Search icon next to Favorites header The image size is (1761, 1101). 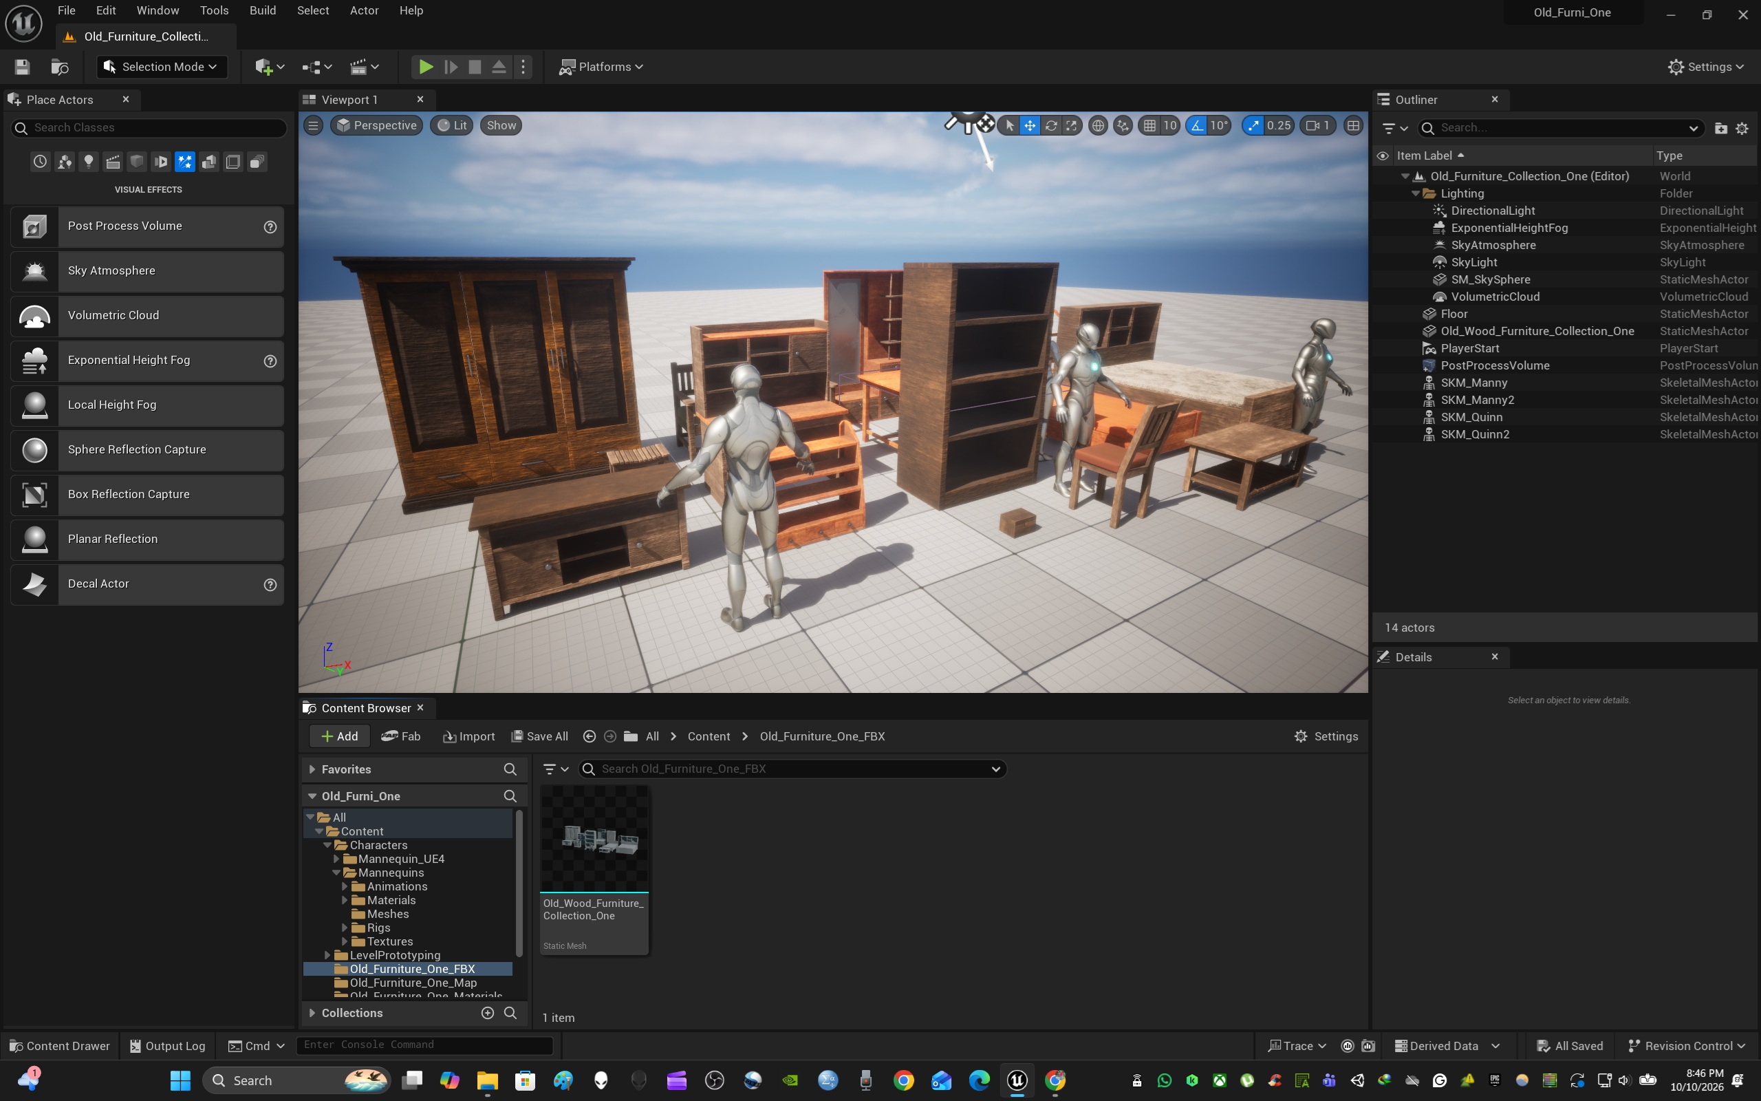coord(510,769)
